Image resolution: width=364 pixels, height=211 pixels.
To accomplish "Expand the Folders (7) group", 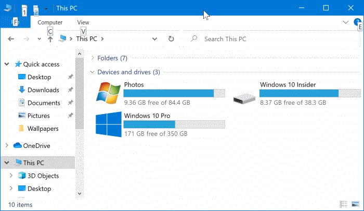I will 93,58.
